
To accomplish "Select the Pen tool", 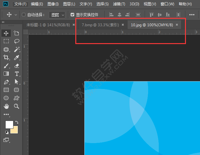I will click(x=6, y=82).
